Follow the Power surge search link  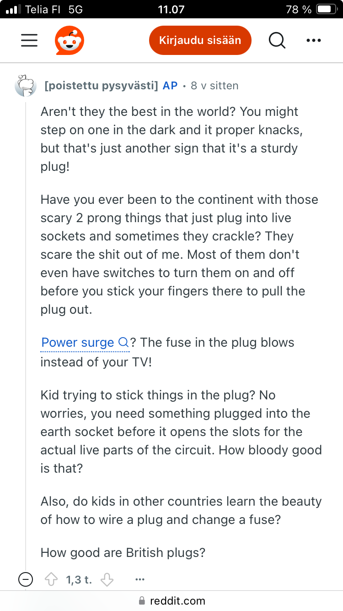coord(78,343)
